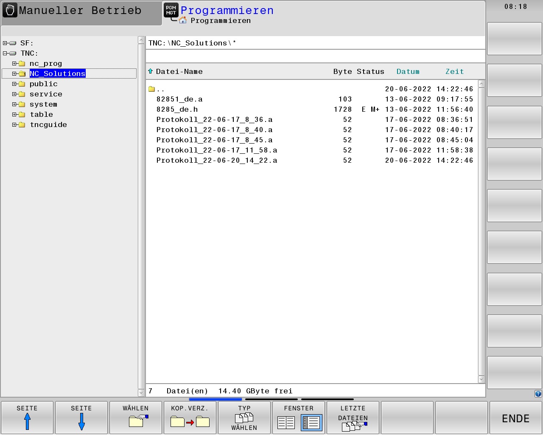The height and width of the screenshot is (435, 543).
Task: Click the nc_prog folder icon
Action: click(x=22, y=63)
